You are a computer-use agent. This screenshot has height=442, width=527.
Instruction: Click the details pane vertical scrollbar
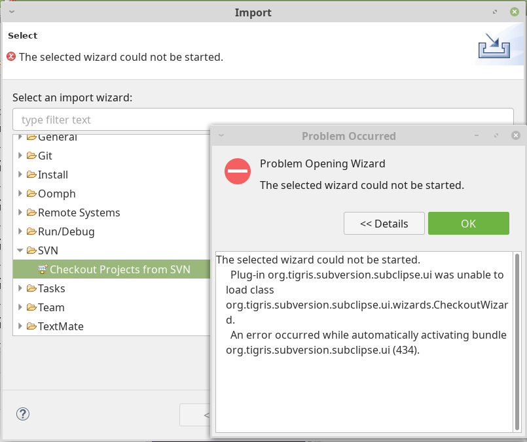(x=517, y=342)
